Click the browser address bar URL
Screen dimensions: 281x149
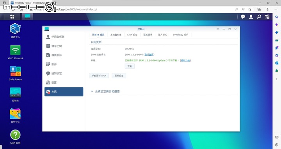[76, 9]
